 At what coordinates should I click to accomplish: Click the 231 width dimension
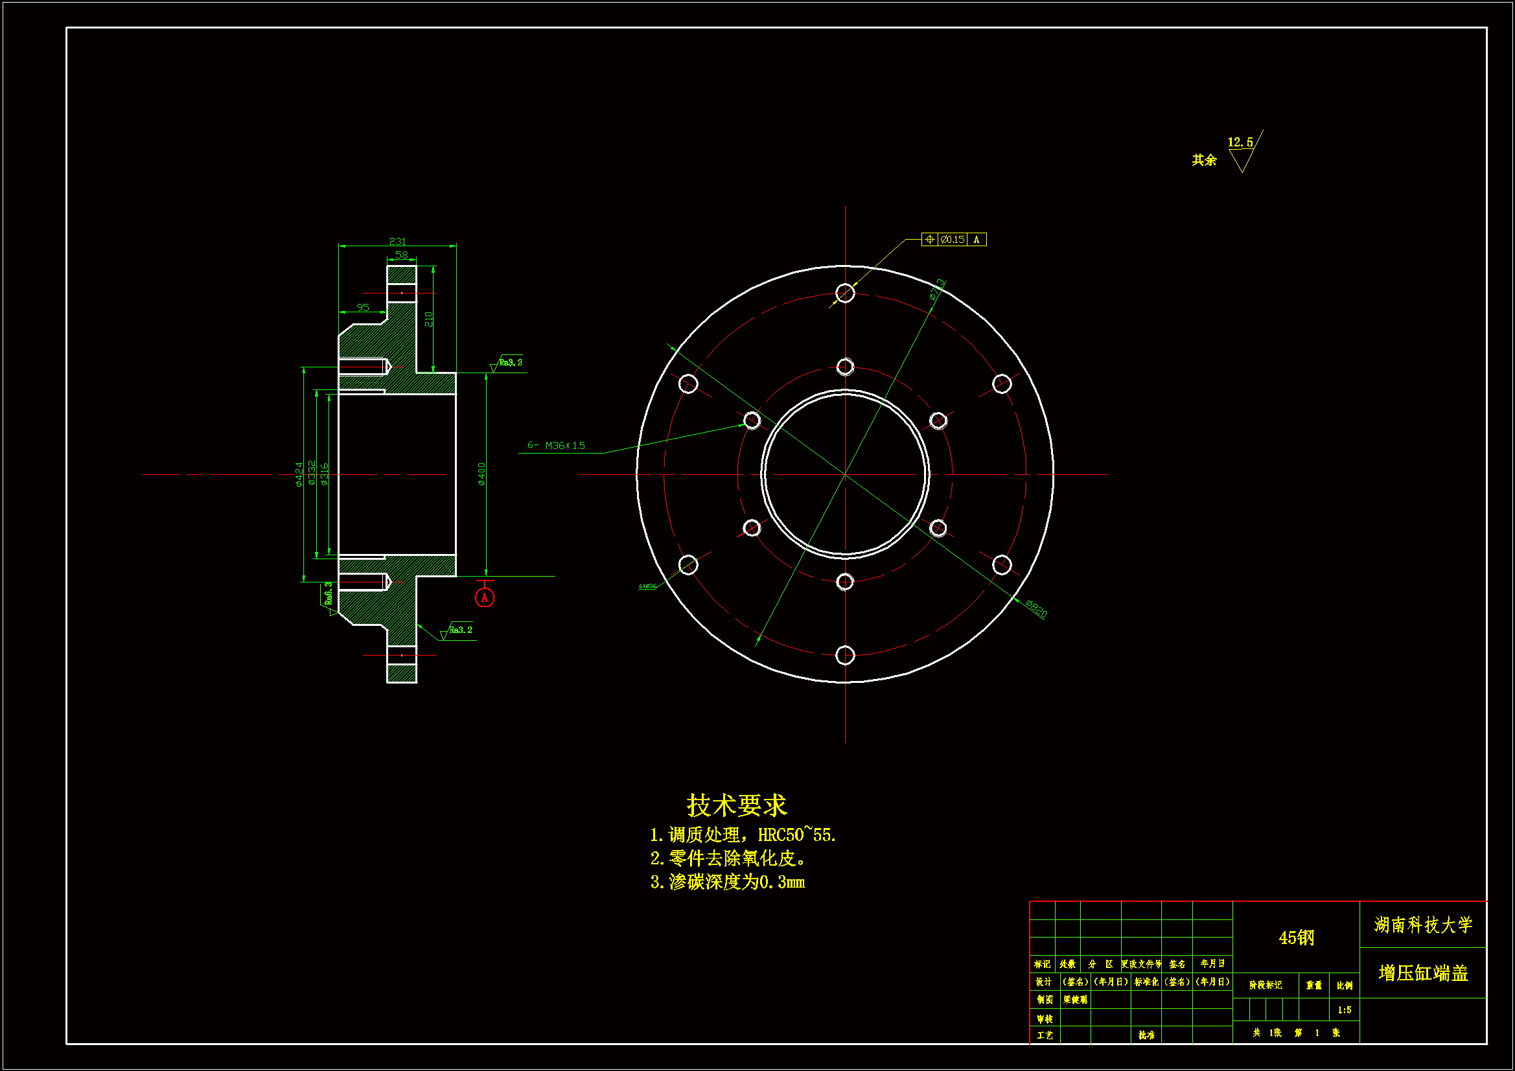click(x=397, y=242)
